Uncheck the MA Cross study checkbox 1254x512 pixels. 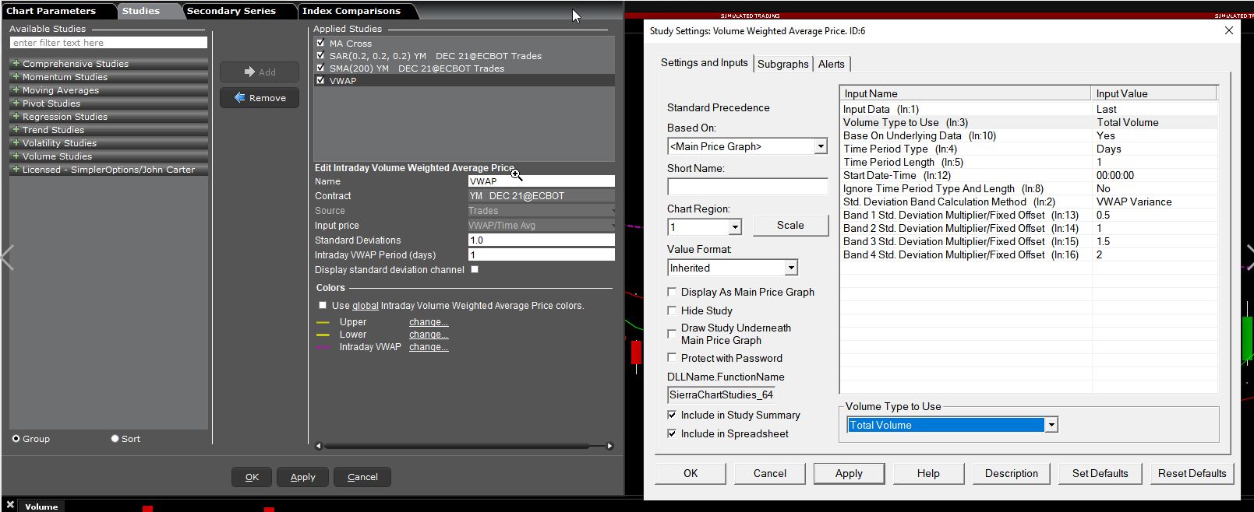(320, 43)
